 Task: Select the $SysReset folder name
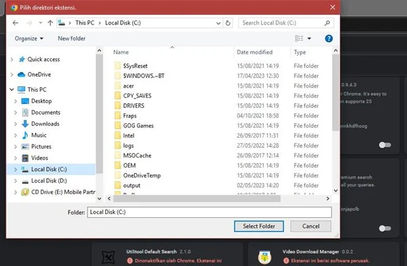tap(135, 66)
